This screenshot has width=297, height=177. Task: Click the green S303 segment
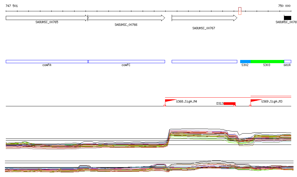(x=267, y=61)
